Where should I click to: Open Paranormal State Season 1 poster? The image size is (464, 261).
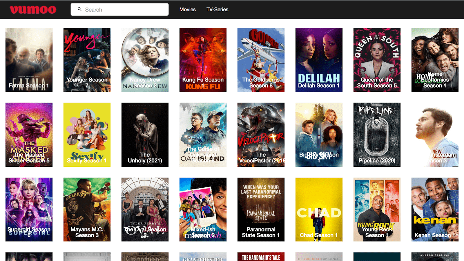point(261,209)
